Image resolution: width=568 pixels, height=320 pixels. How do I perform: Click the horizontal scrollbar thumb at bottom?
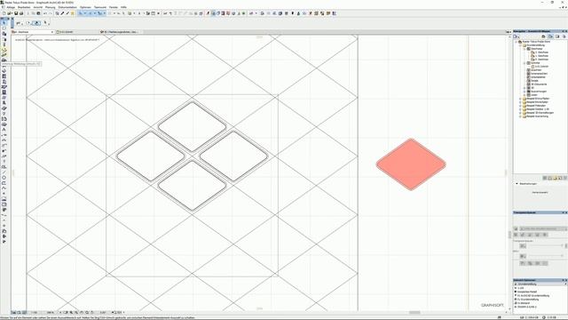coord(414,312)
